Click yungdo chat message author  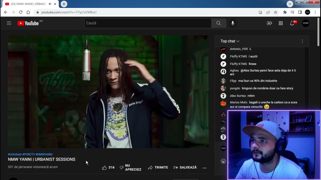pos(235,88)
